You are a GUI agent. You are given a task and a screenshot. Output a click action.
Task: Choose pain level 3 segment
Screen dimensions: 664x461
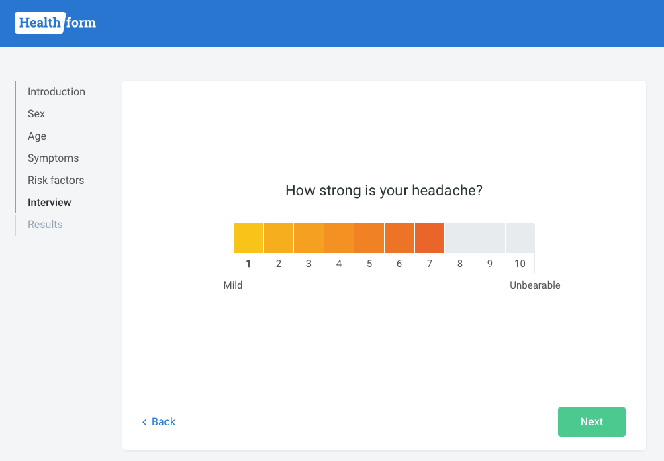[309, 238]
